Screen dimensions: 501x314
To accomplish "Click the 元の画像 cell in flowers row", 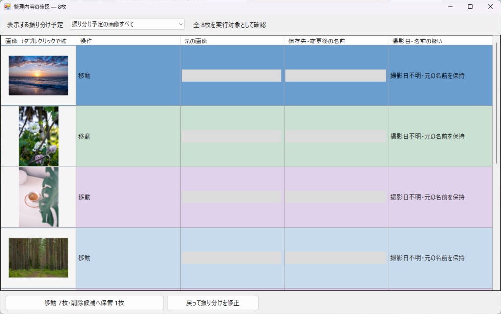I will [232, 136].
